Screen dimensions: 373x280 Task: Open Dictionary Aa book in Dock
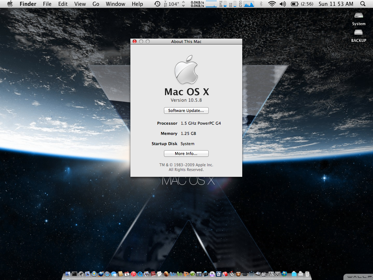(x=153, y=274)
